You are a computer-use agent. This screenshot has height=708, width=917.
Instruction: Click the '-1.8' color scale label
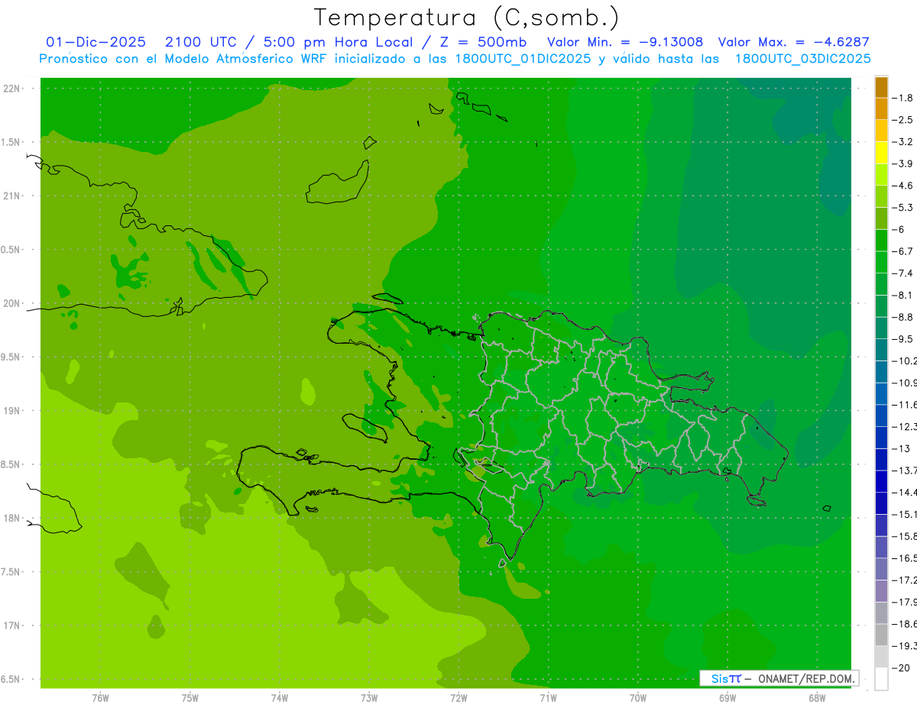[902, 98]
